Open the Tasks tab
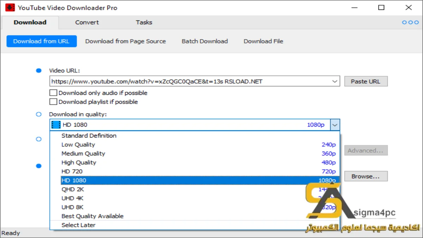Viewport: 423px width, 238px height. [144, 22]
